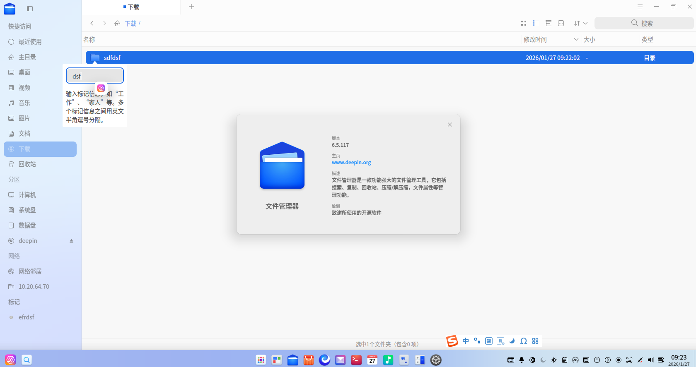Open the calendar app in dock
Image resolution: width=696 pixels, height=367 pixels.
point(372,360)
